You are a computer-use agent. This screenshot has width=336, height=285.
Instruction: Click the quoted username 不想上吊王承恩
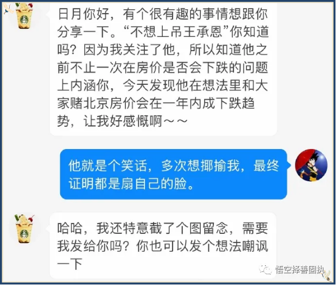click(176, 32)
